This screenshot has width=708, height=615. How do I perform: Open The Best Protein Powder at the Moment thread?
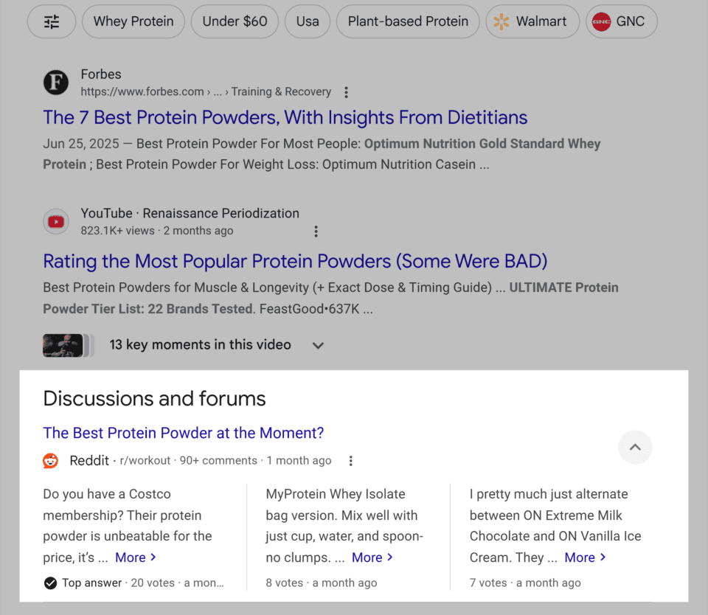pos(184,433)
